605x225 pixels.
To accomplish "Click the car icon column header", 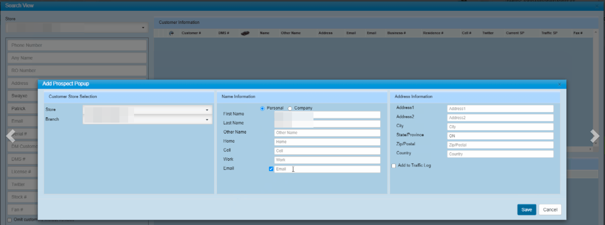I will point(245,33).
